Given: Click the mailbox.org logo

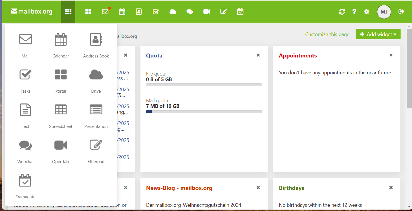Looking at the screenshot, I should 32,12.
